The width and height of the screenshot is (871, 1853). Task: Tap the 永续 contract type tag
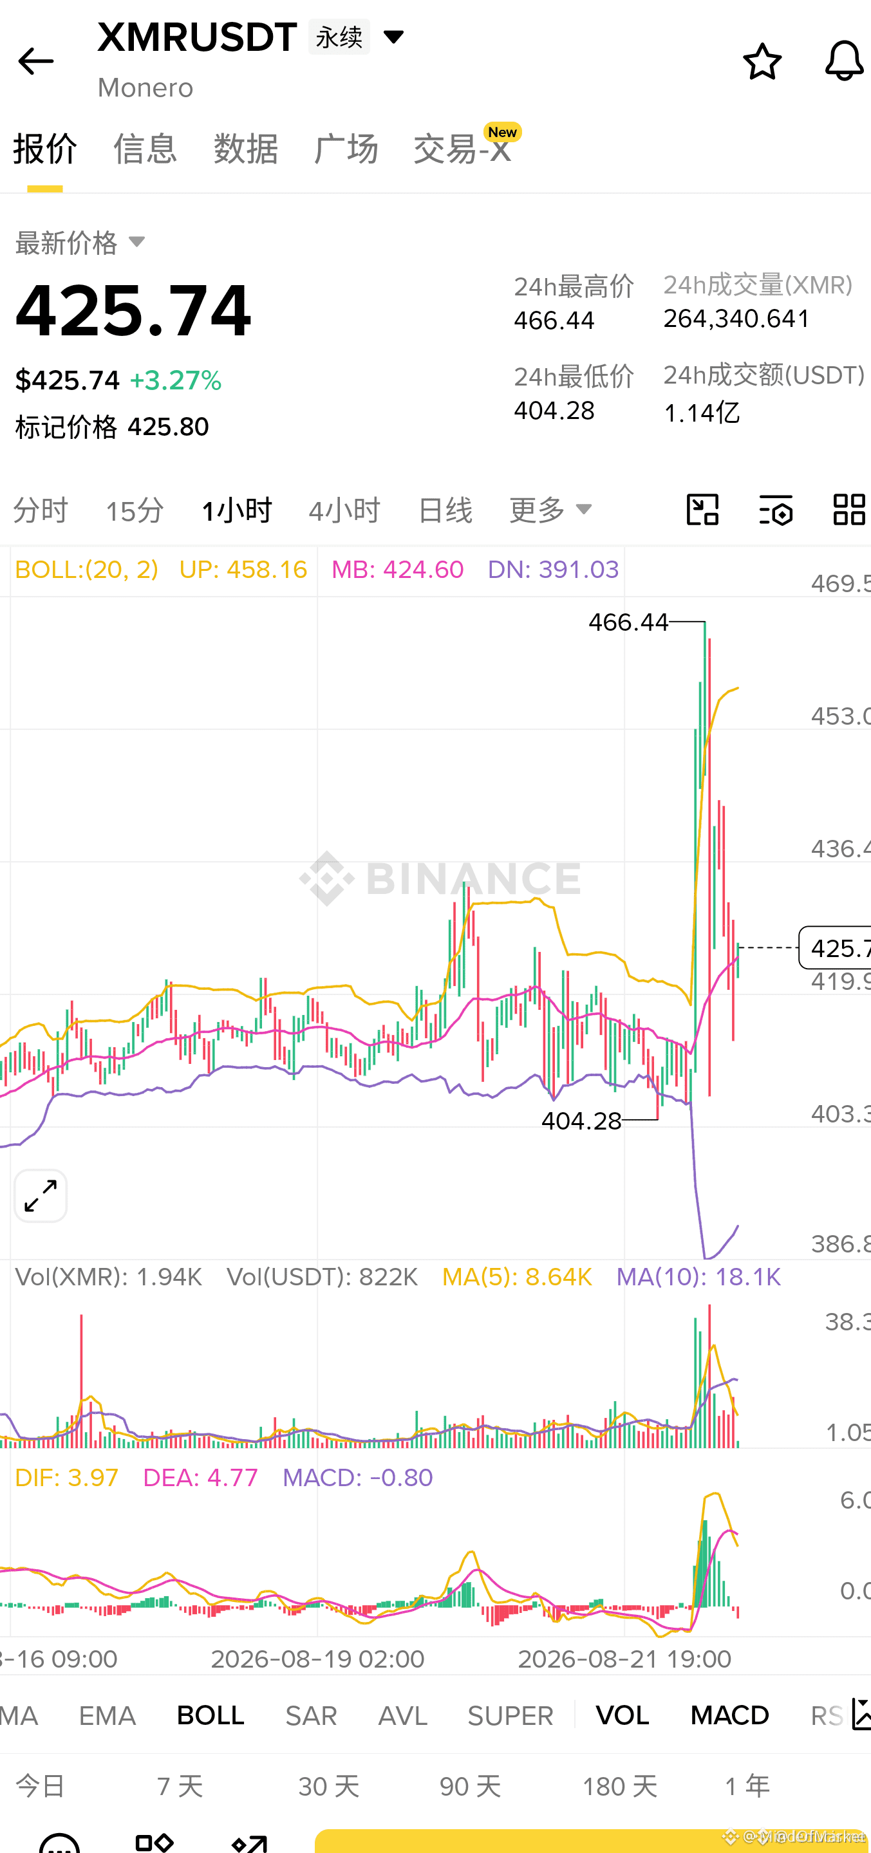click(x=339, y=37)
